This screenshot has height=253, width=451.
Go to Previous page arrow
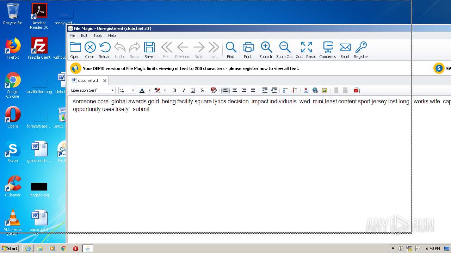pos(183,50)
